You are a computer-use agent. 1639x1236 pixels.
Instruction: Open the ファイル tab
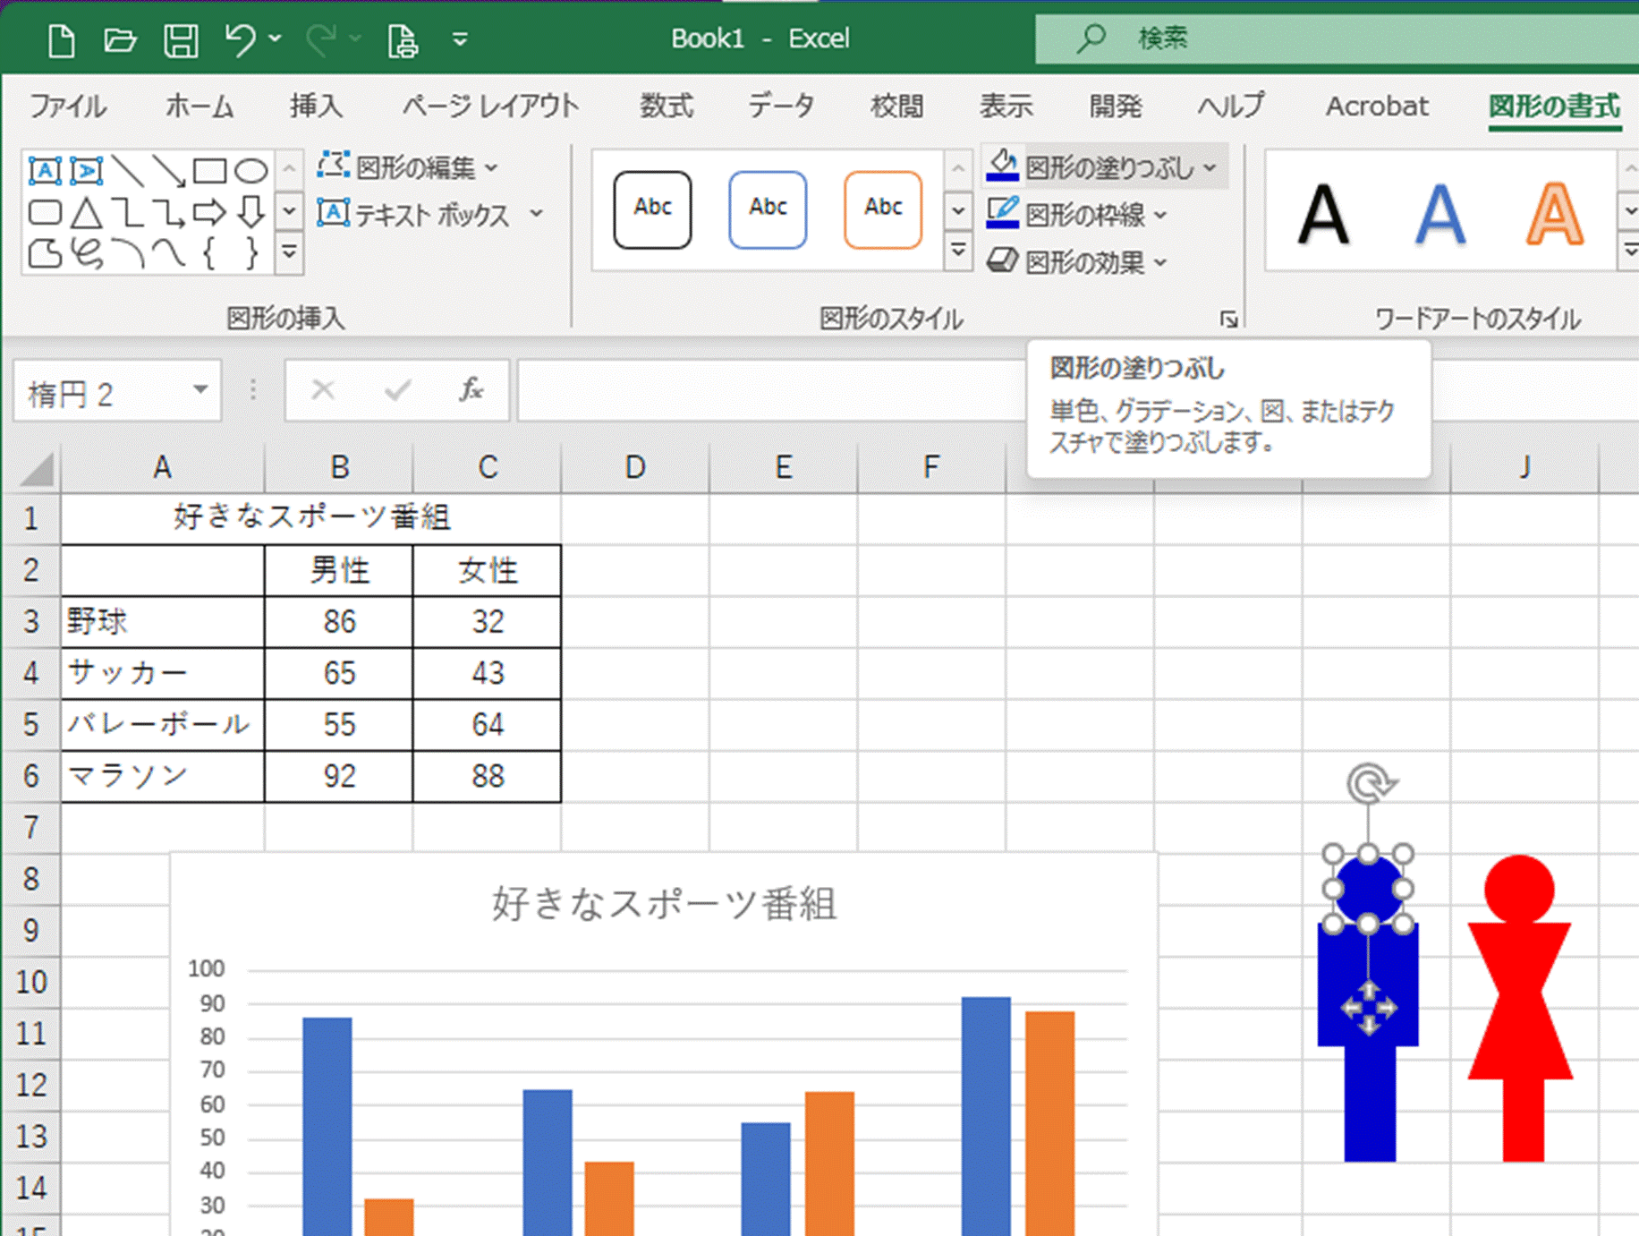pyautogui.click(x=68, y=107)
